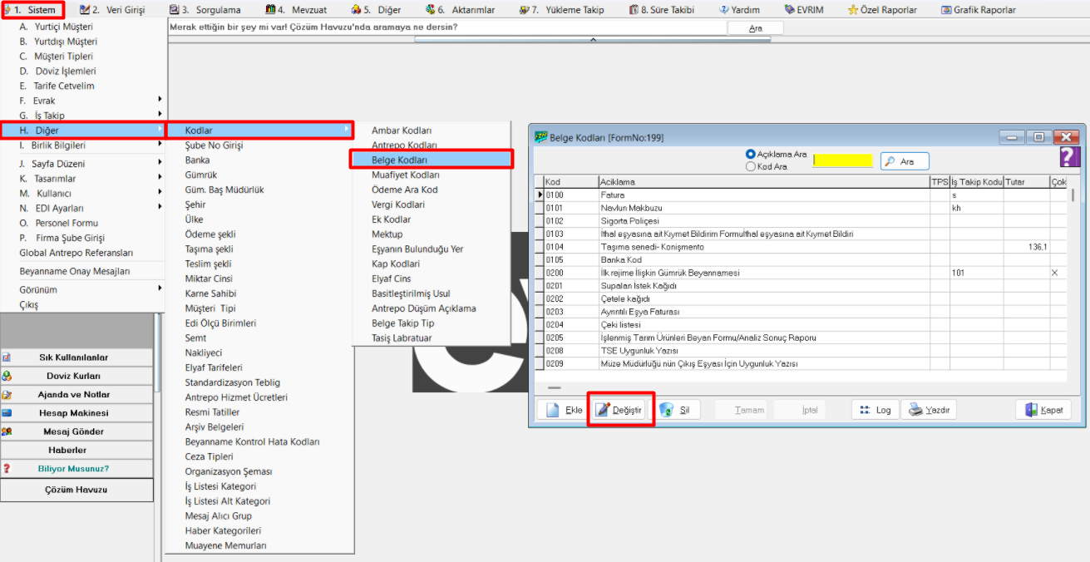Open the Grafik Raporlar menu

[979, 10]
